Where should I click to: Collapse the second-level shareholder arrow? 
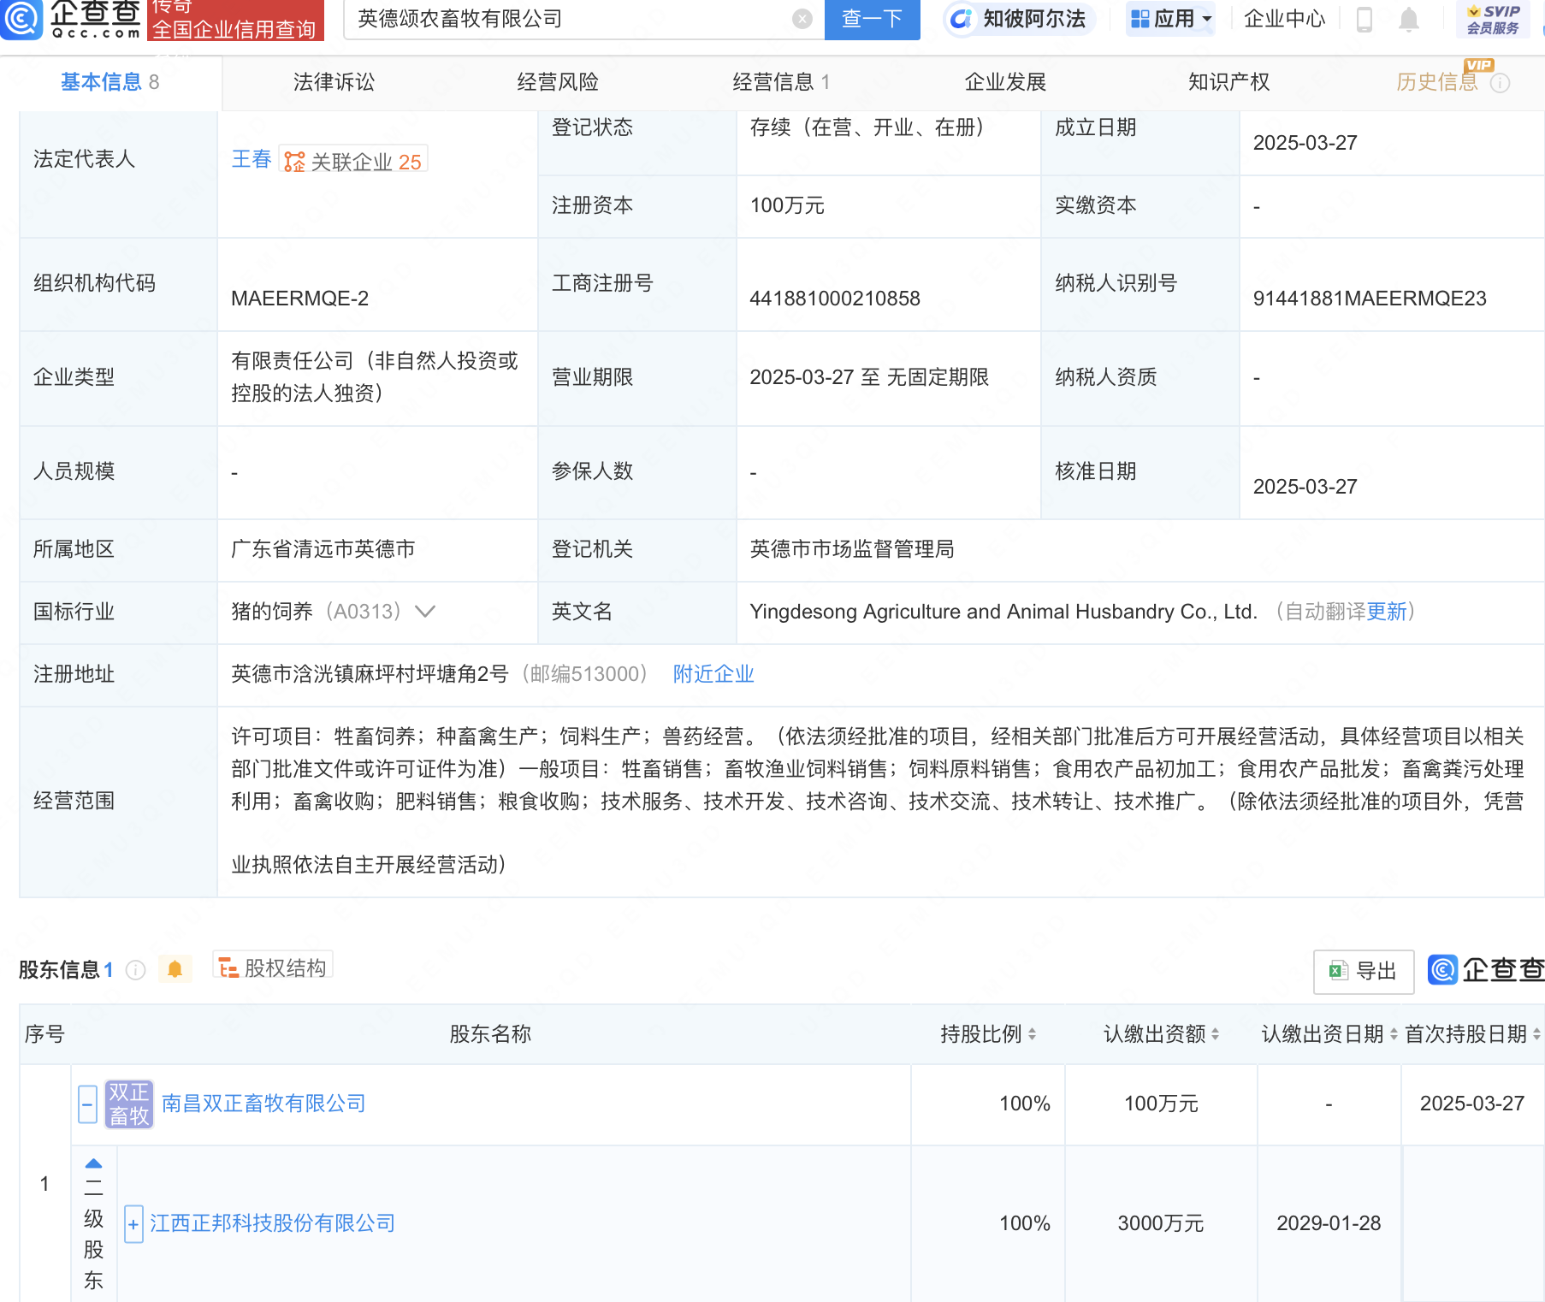point(94,1163)
